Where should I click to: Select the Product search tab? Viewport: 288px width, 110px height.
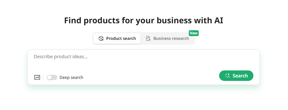(x=117, y=38)
